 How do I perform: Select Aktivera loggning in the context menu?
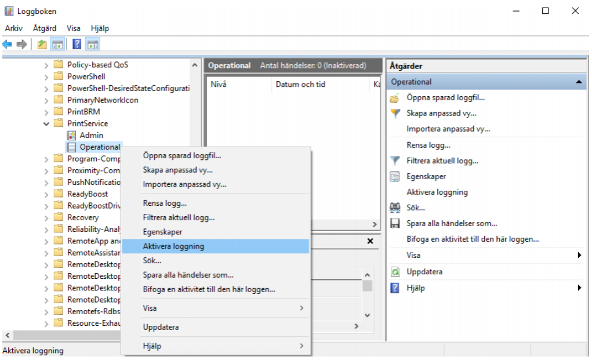pos(173,246)
